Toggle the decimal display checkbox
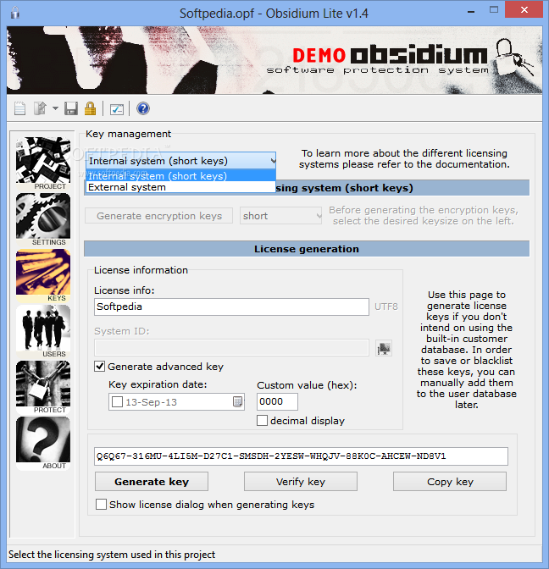 pyautogui.click(x=262, y=421)
